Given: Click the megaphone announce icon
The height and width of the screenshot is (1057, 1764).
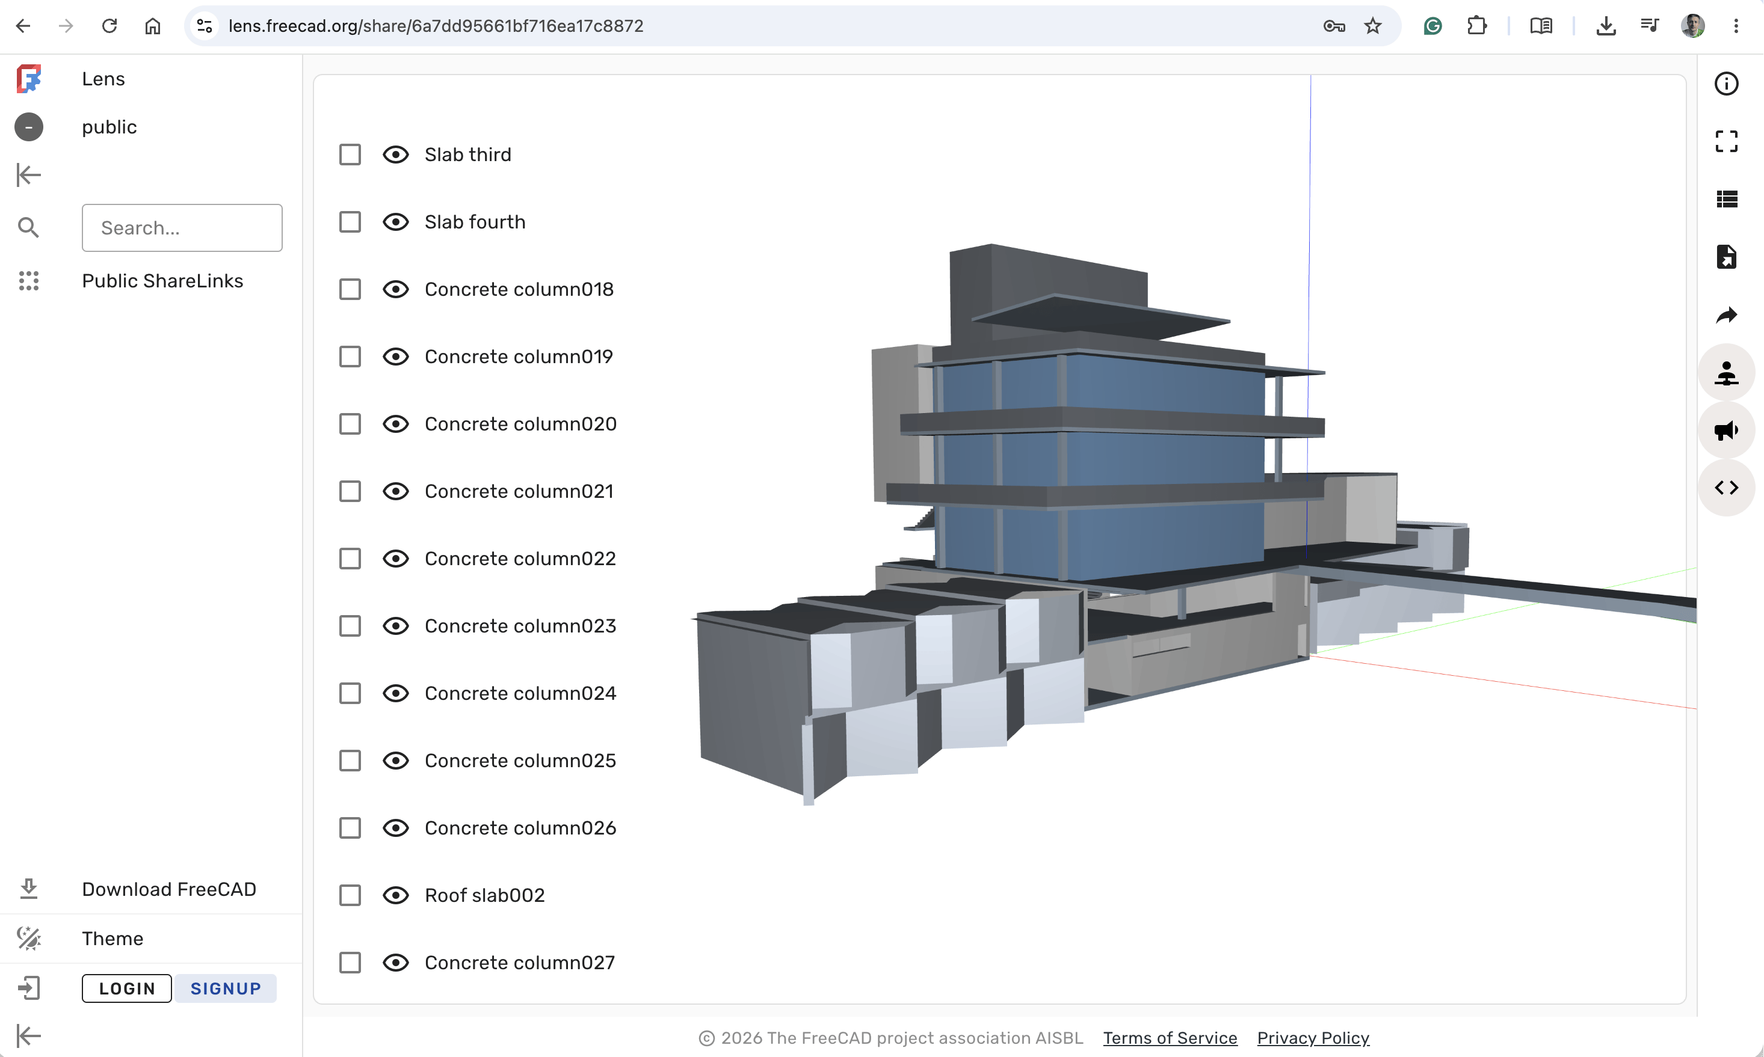Looking at the screenshot, I should coord(1726,430).
